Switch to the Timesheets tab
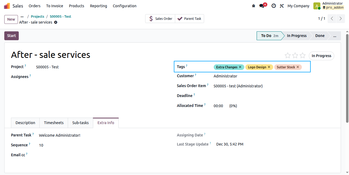This screenshot has height=175, width=349. coord(54,123)
